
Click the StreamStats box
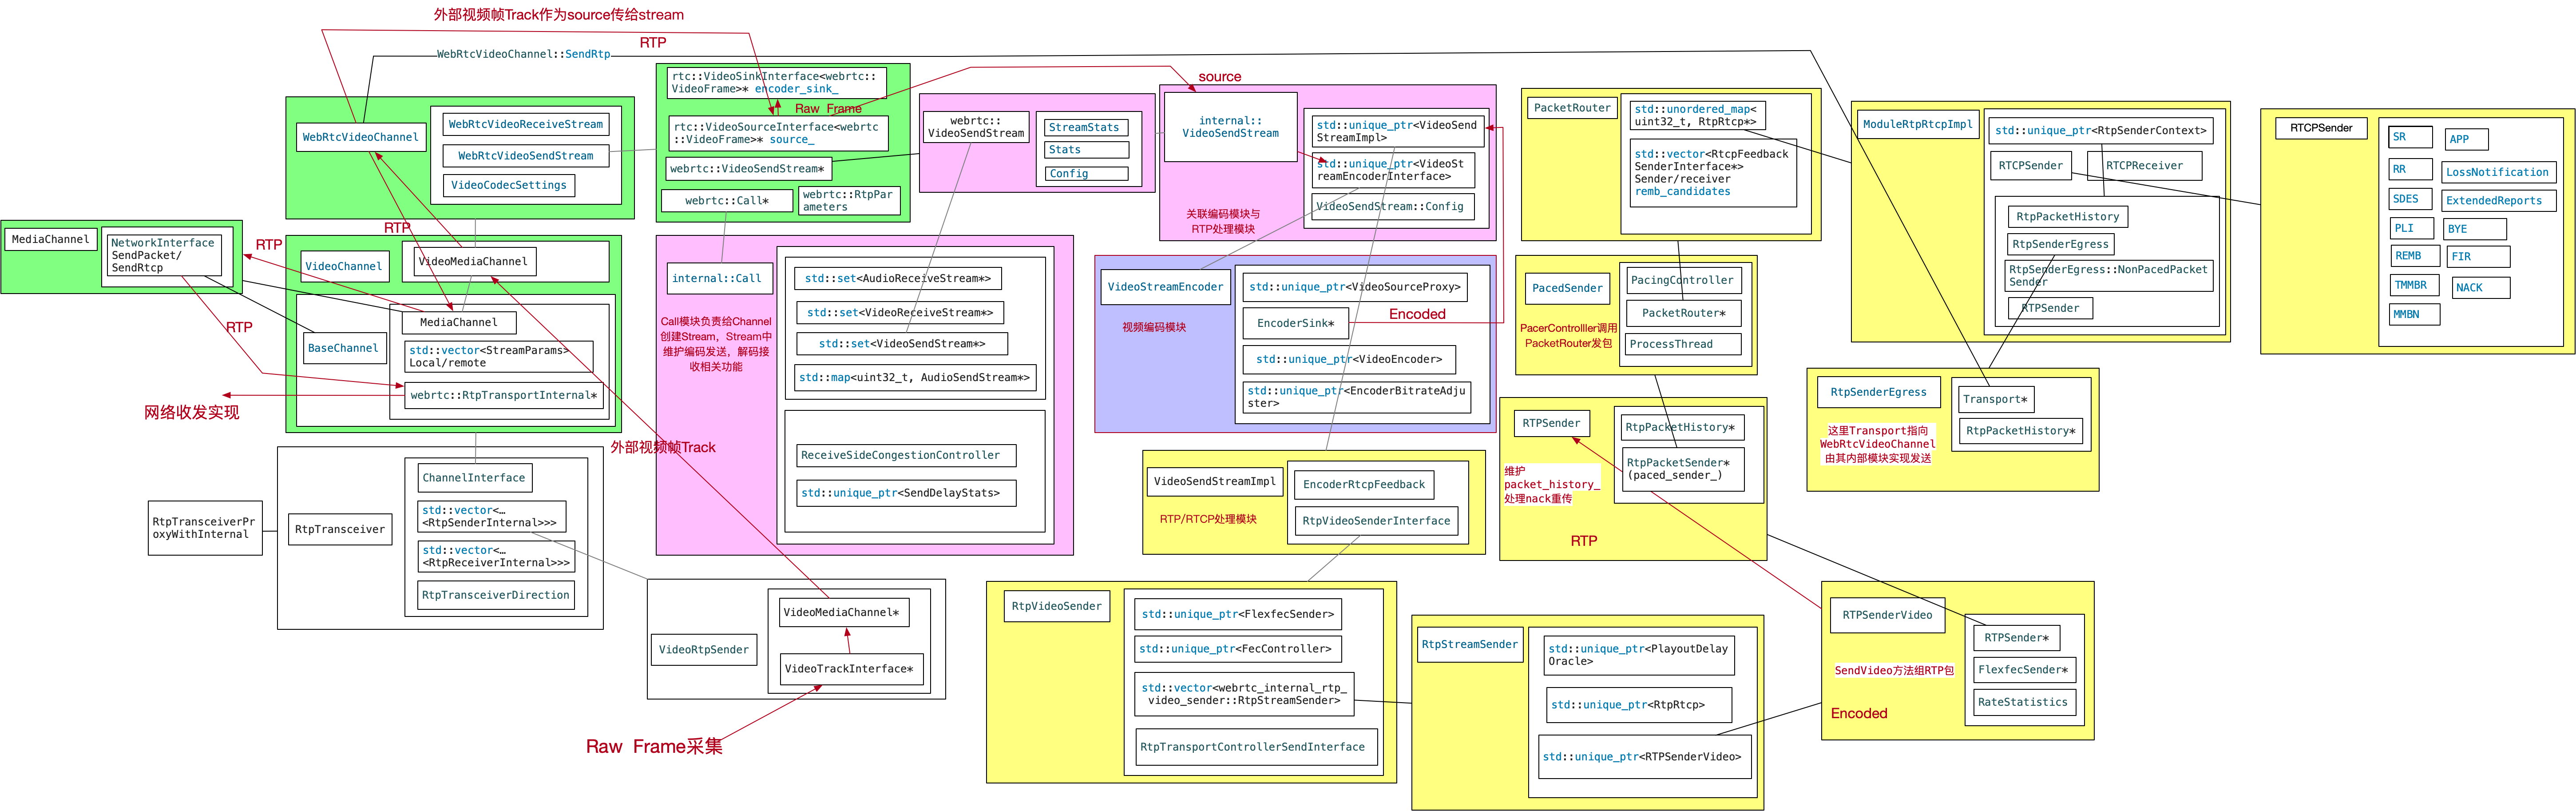point(1085,128)
